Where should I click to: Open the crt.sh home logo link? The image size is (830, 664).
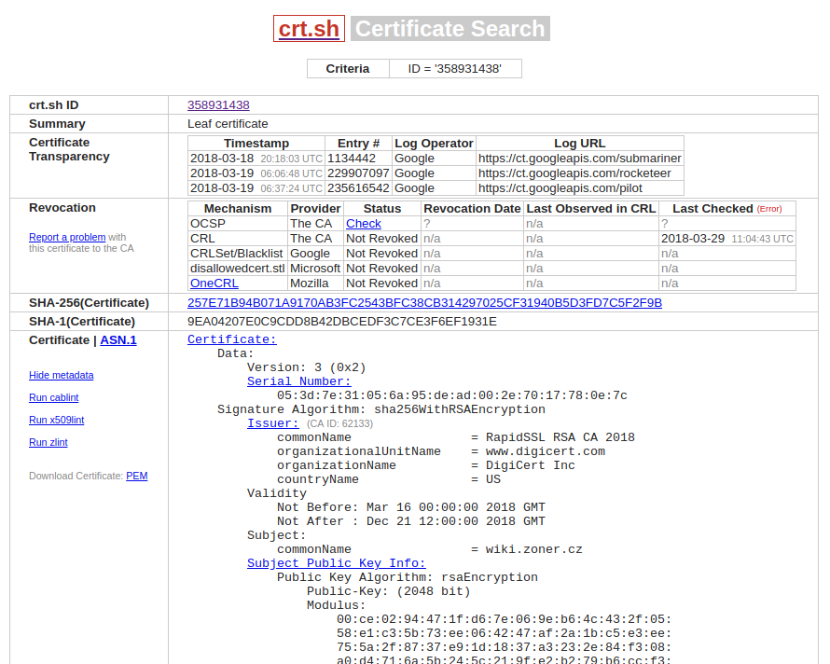click(309, 29)
